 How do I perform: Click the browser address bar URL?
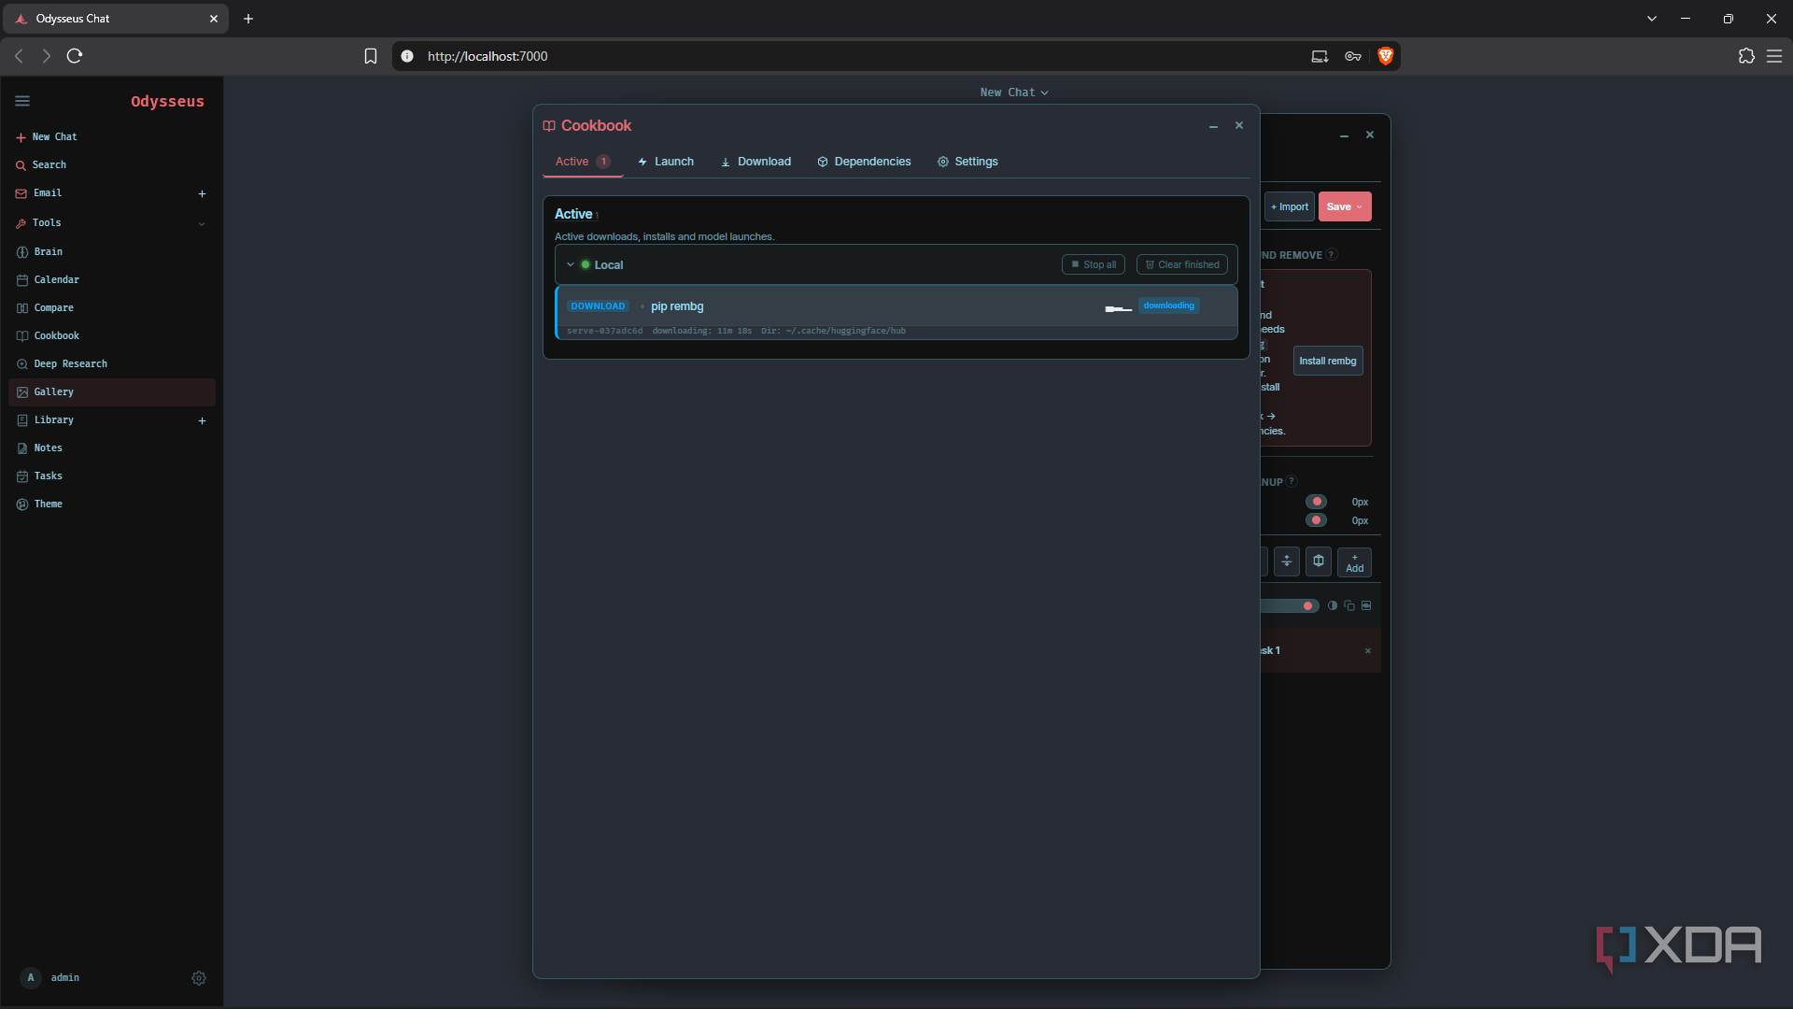[x=488, y=56]
